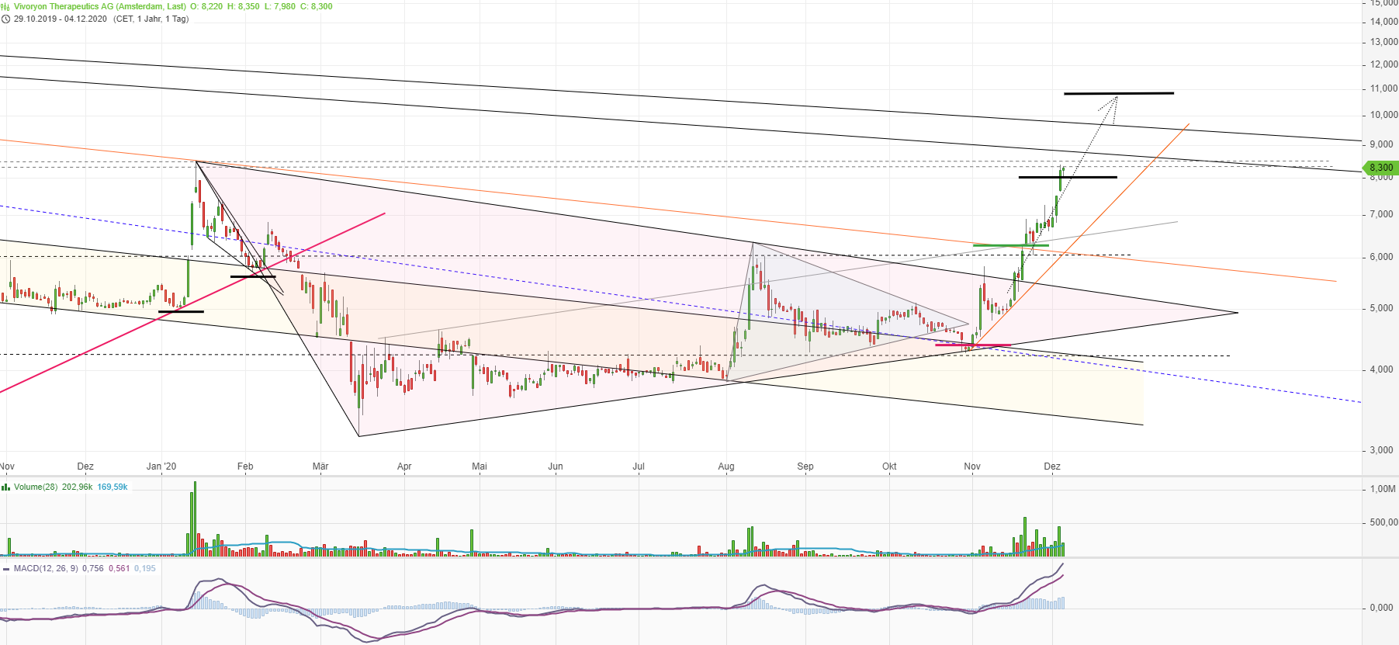
Task: Click the Feb time axis label
Action: (x=245, y=466)
